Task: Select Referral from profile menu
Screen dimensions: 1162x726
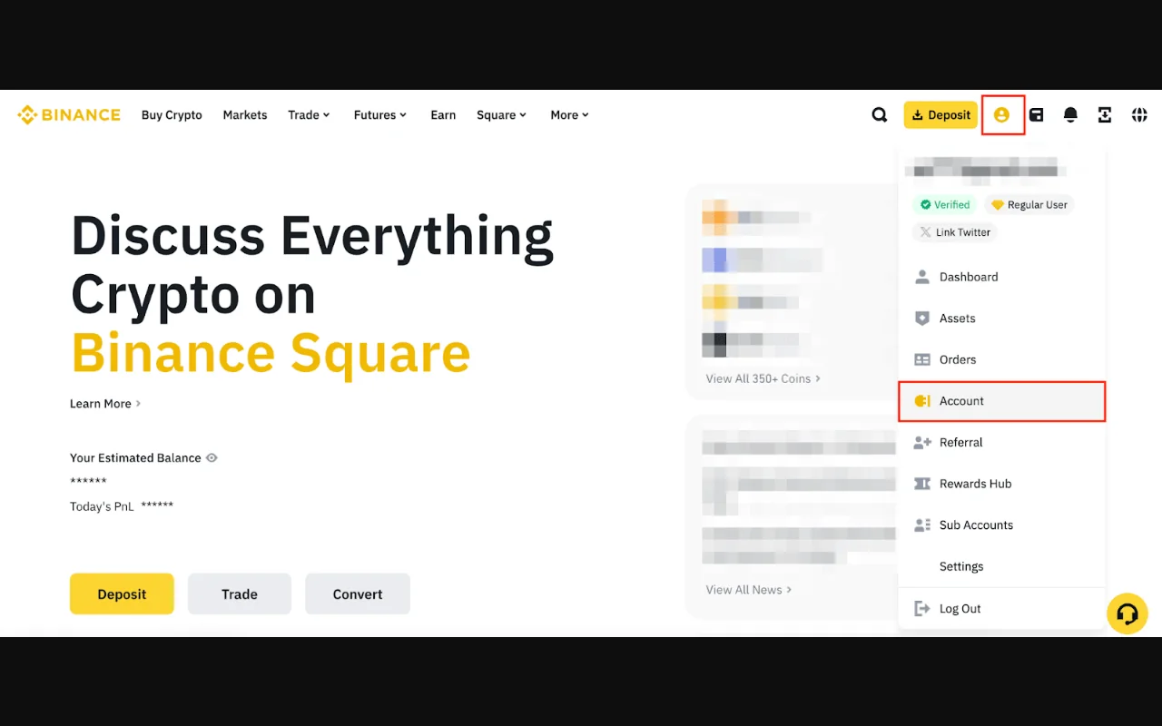Action: pos(1001,442)
